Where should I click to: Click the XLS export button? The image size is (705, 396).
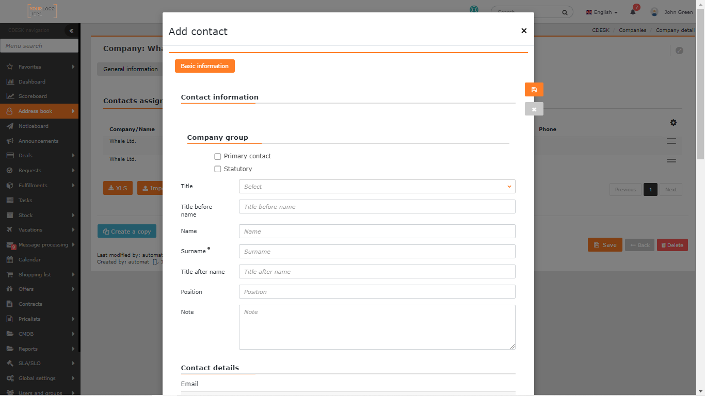(118, 188)
